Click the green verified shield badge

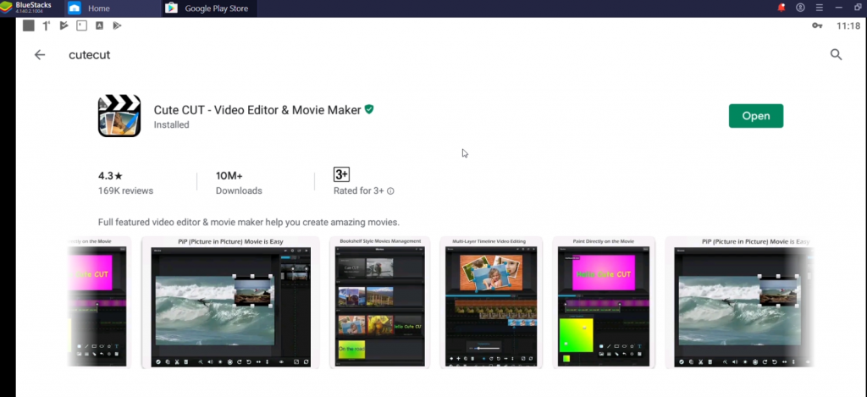(369, 109)
